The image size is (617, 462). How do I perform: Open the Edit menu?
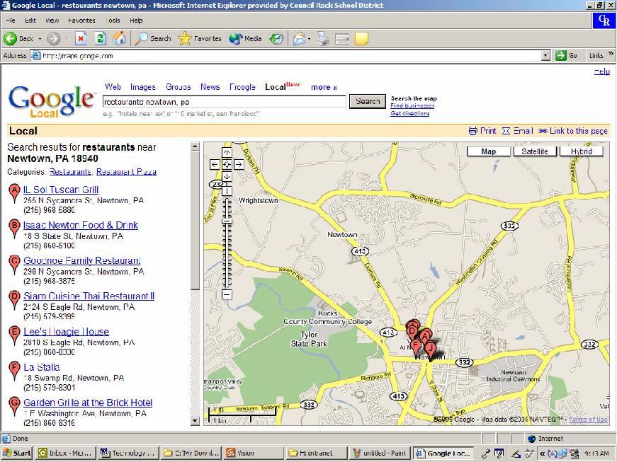pyautogui.click(x=30, y=21)
